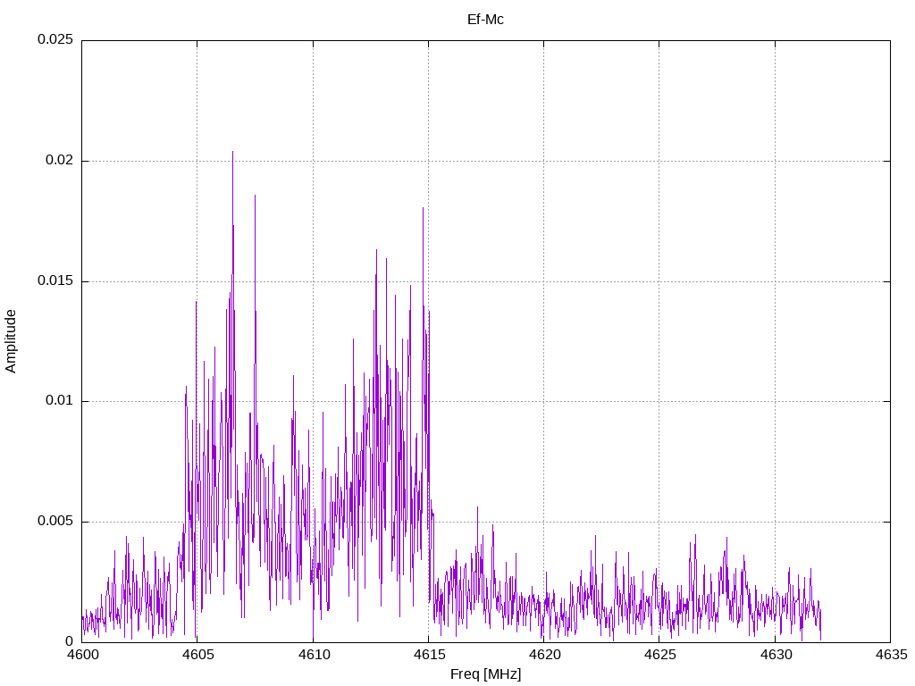The width and height of the screenshot is (915, 686).
Task: Click the tallest spectrum peak above 0.02
Action: (232, 152)
